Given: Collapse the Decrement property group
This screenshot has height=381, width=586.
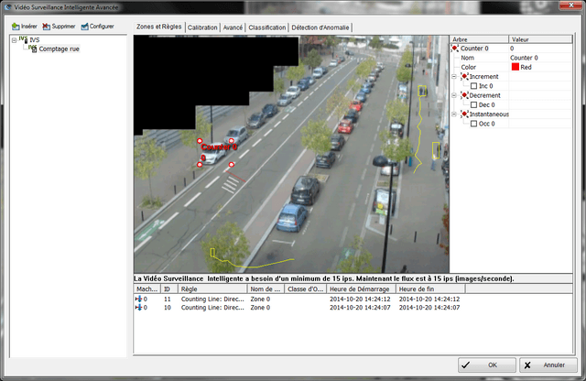Looking at the screenshot, I should 454,95.
